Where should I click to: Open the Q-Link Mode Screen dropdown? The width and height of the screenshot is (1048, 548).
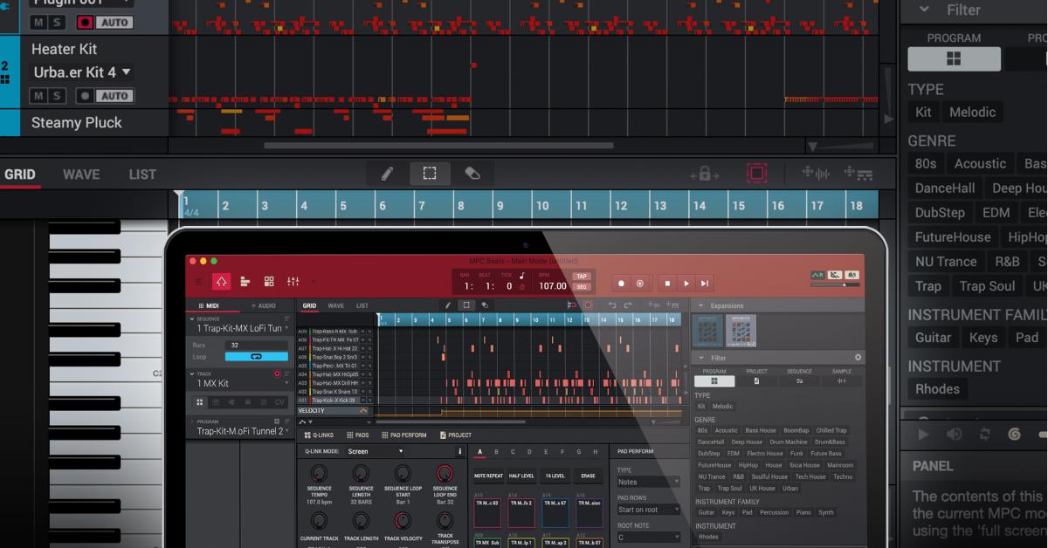376,452
